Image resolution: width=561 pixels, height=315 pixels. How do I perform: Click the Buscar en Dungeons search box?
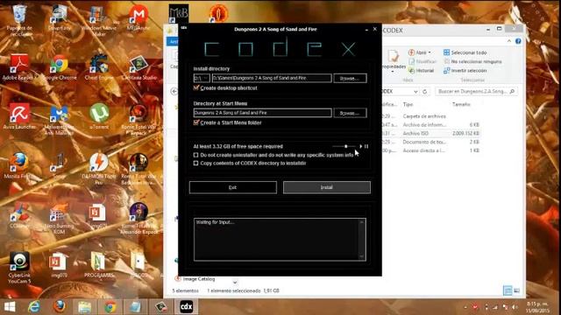click(476, 92)
